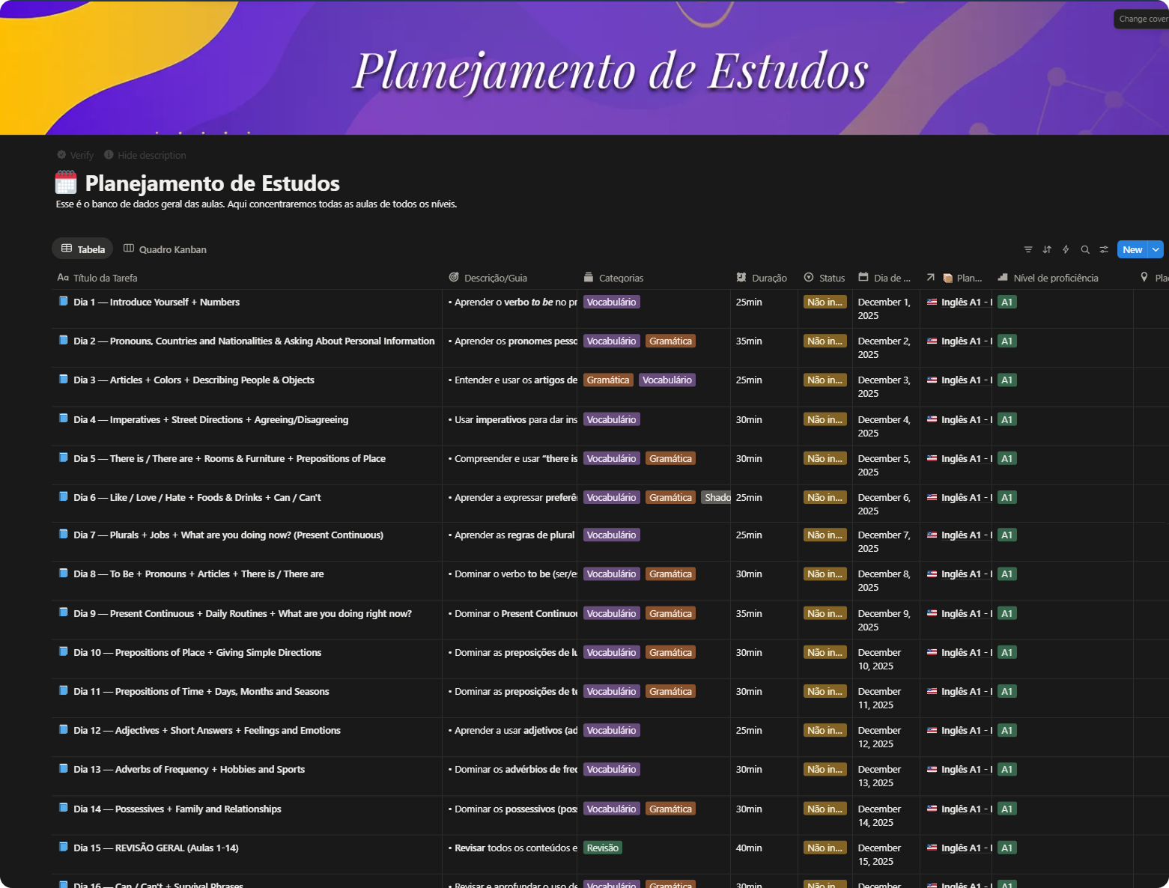Image resolution: width=1169 pixels, height=888 pixels.
Task: Click the Verify badge icon
Action: 61,155
